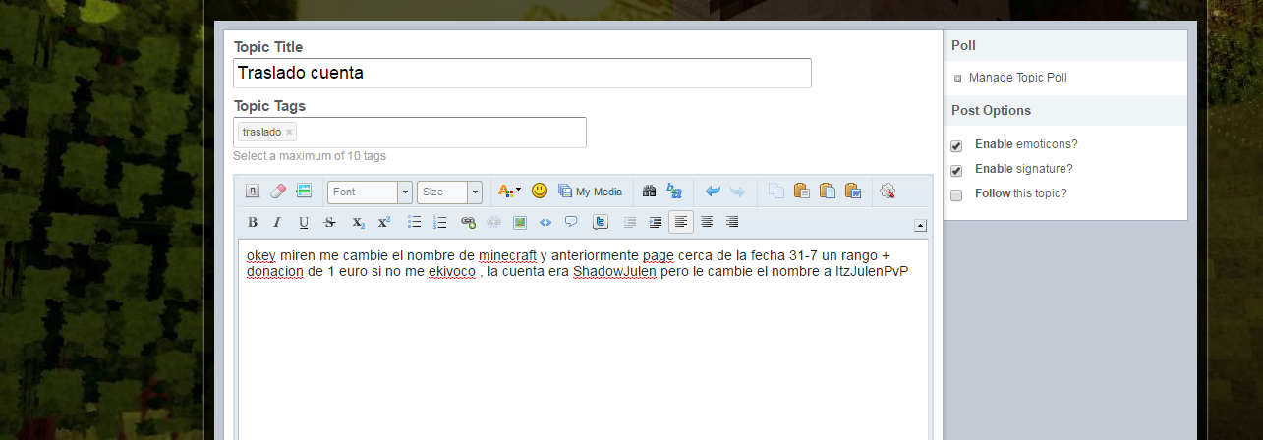Image resolution: width=1263 pixels, height=440 pixels.
Task: Click the insert Image icon
Action: click(x=520, y=222)
